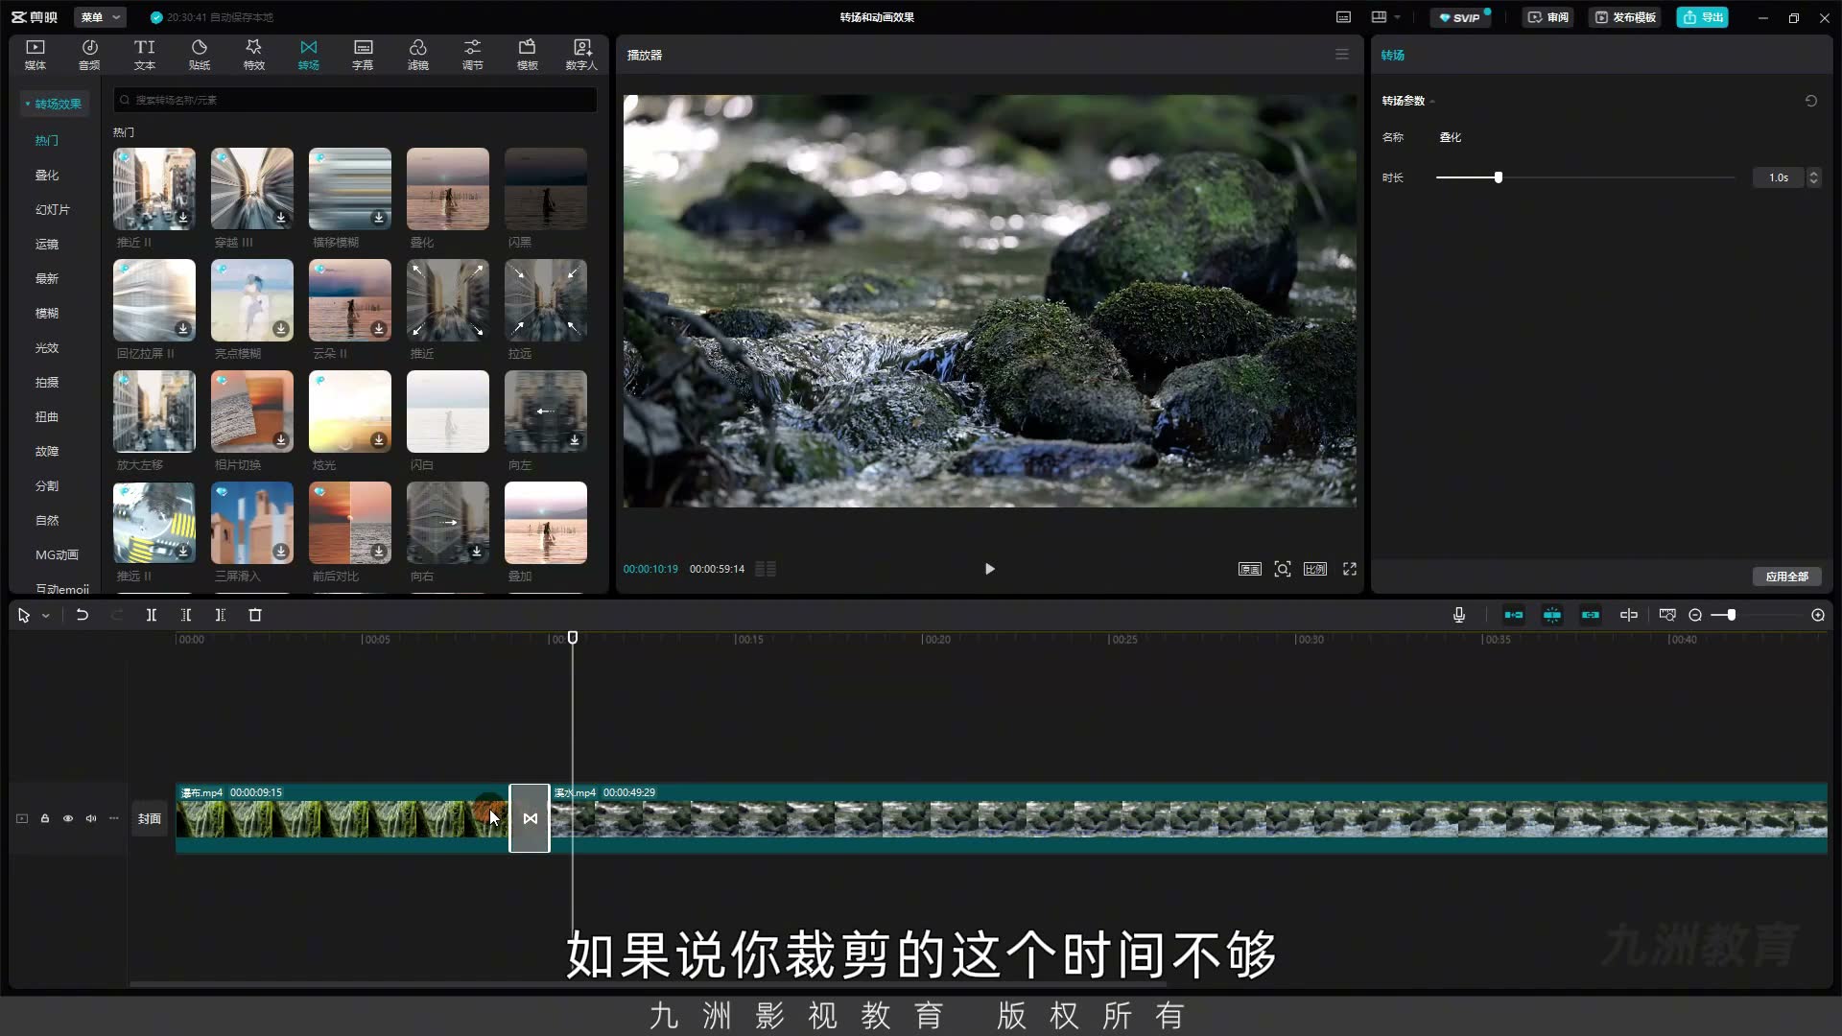Switch to the 文本 text tab
The width and height of the screenshot is (1842, 1036).
tap(145, 55)
